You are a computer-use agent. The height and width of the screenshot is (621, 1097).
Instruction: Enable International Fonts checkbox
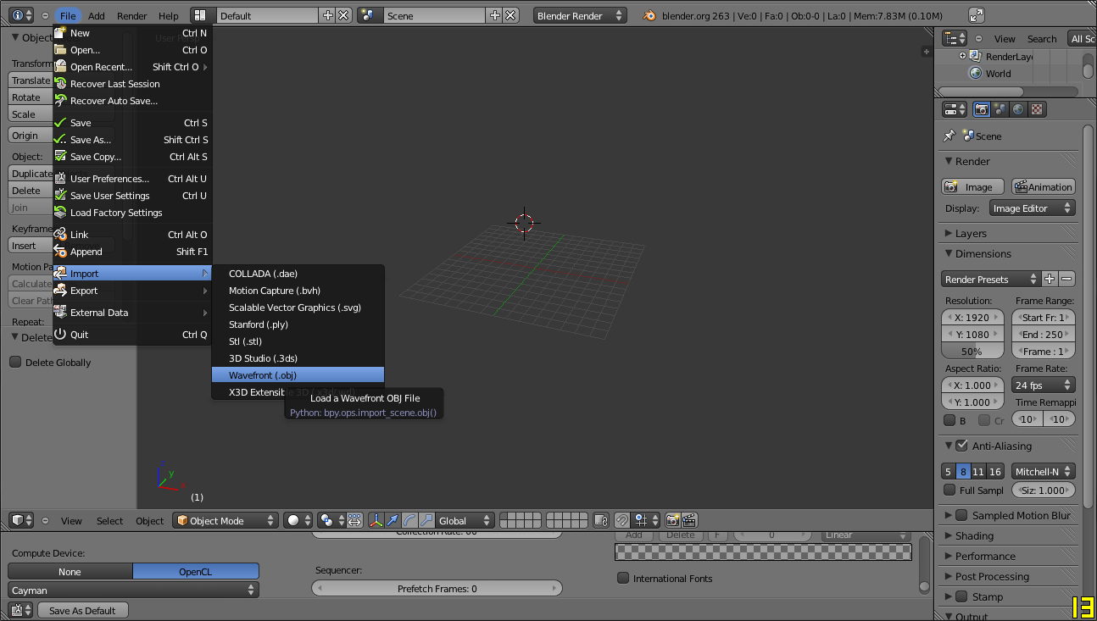coord(623,578)
